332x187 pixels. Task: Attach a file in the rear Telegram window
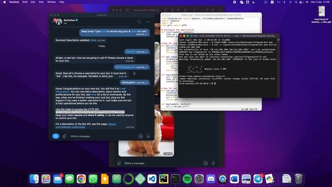[x=119, y=163]
